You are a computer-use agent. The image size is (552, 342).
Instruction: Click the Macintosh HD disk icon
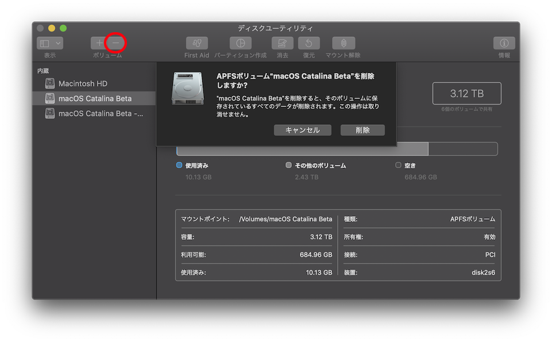[x=50, y=83]
